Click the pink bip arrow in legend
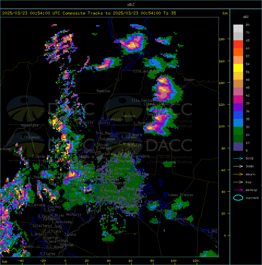 tap(238, 182)
